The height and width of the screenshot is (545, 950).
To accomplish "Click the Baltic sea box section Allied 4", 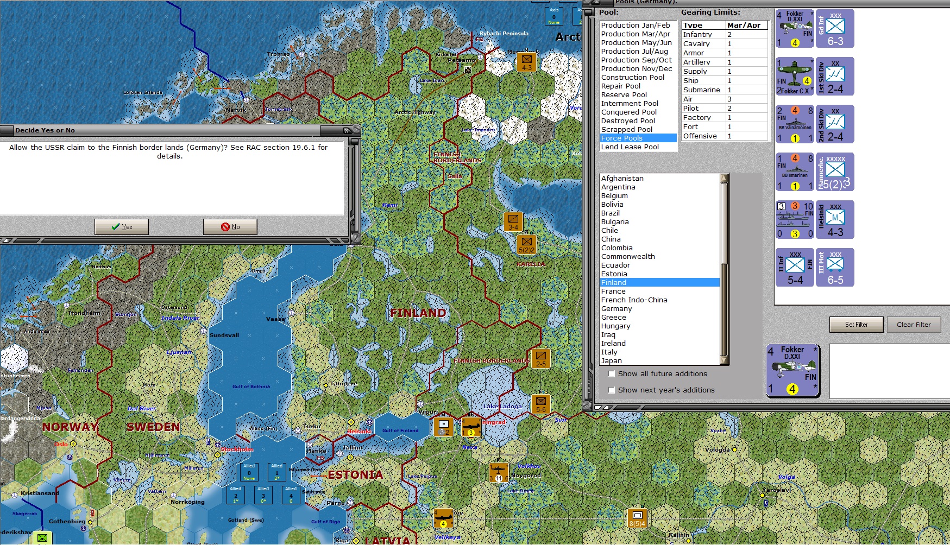I will coord(291,495).
